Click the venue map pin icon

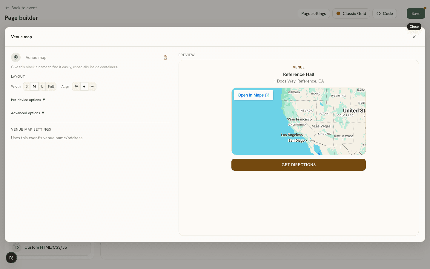(x=16, y=57)
